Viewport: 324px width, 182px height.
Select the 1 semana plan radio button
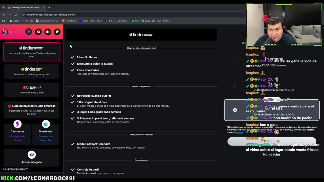tap(235, 61)
